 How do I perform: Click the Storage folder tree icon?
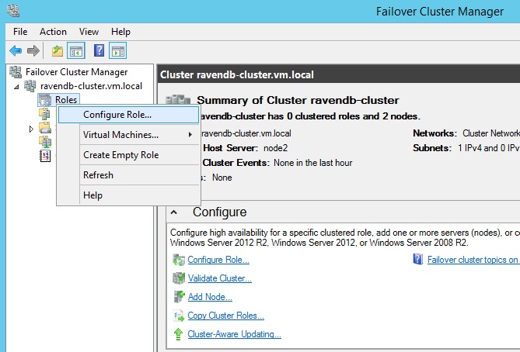click(45, 128)
